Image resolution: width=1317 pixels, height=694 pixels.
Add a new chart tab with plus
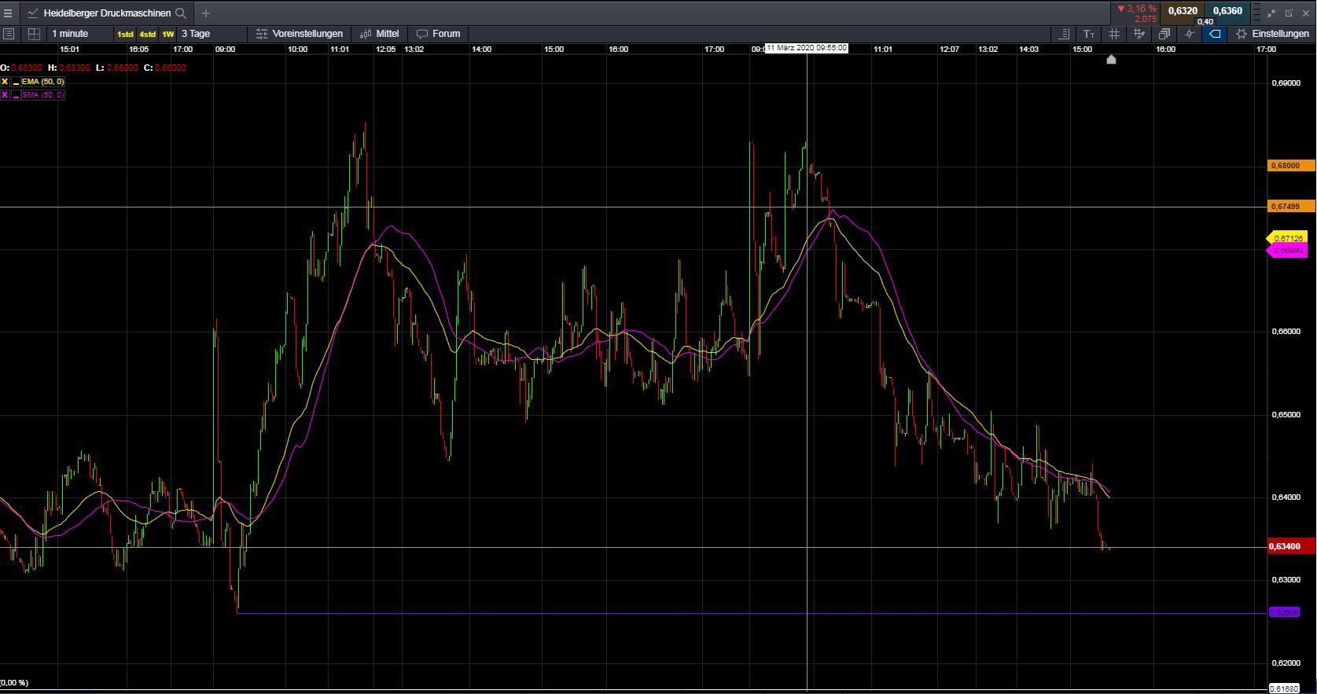(206, 13)
